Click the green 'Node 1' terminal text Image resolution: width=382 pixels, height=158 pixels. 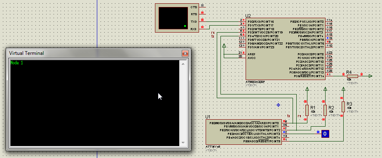16,63
